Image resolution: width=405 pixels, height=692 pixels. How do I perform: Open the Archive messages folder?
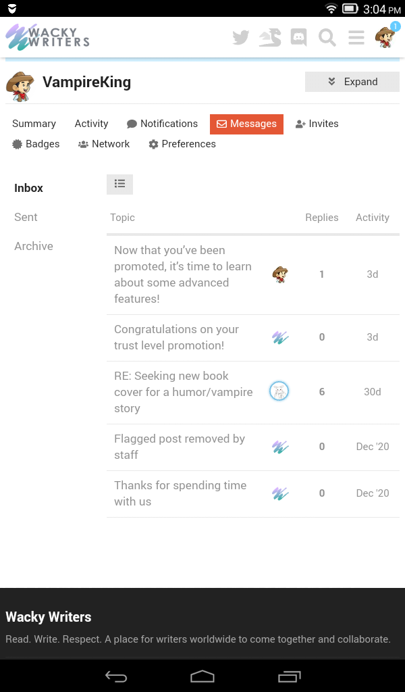(34, 246)
